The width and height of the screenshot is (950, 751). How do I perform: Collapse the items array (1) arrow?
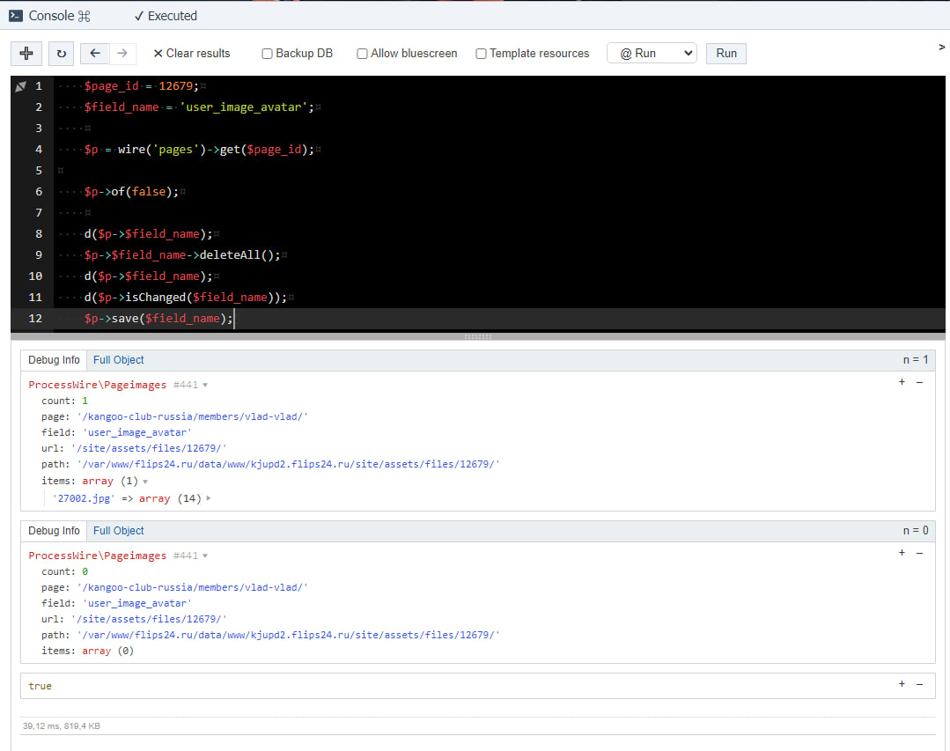(x=145, y=482)
